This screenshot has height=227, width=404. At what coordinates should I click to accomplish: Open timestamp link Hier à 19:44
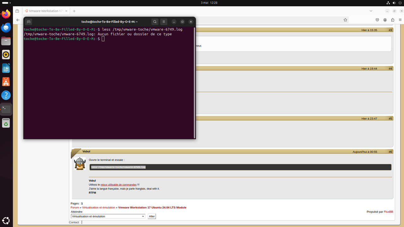coord(369,69)
